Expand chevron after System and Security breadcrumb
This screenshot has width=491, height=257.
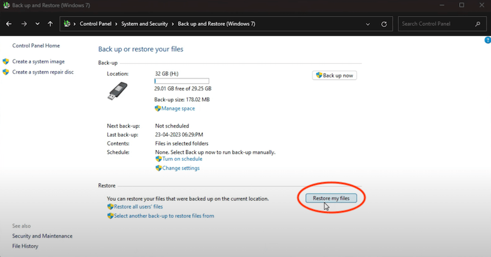[x=172, y=24]
